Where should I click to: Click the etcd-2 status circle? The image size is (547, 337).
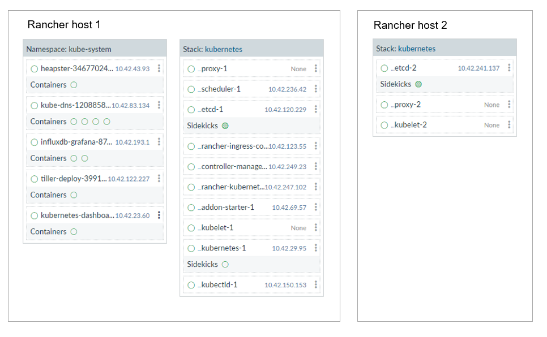[x=384, y=68]
